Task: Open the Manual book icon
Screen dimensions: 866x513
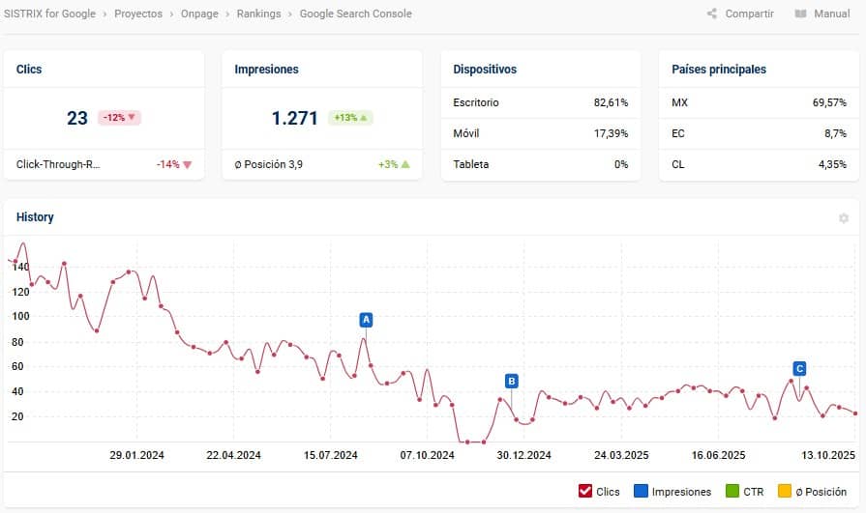Action: point(800,14)
